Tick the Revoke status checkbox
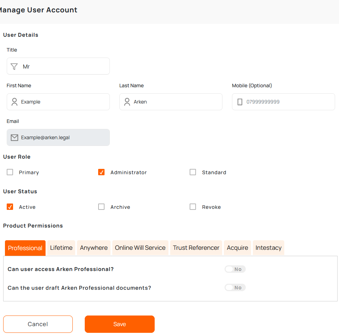The height and width of the screenshot is (336, 339). [x=193, y=207]
